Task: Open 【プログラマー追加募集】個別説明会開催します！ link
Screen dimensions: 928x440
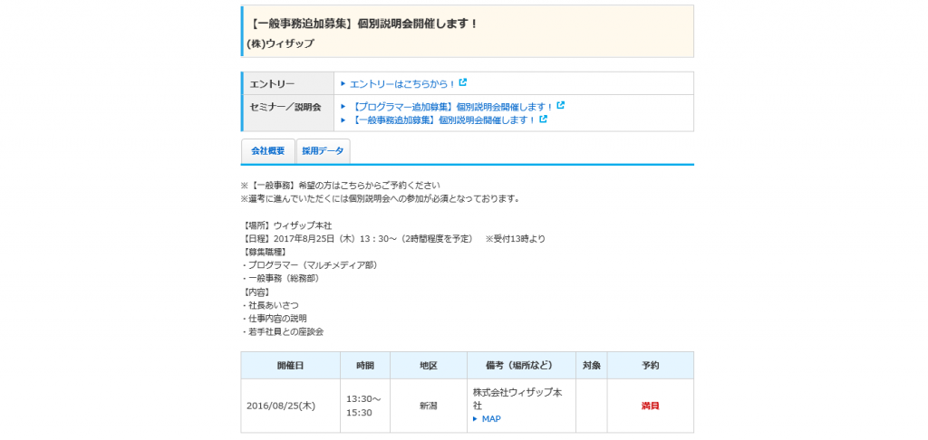Action: (x=451, y=107)
